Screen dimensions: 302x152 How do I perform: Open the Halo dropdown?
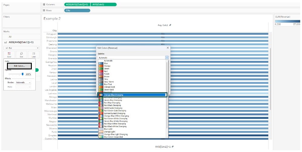pyautogui.click(x=29, y=87)
